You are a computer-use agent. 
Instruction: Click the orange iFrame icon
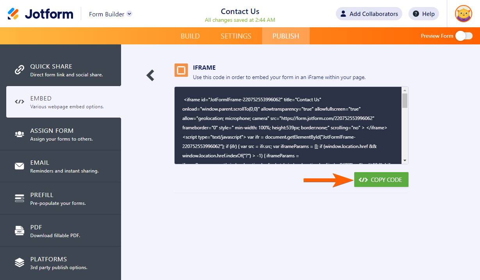(x=181, y=70)
